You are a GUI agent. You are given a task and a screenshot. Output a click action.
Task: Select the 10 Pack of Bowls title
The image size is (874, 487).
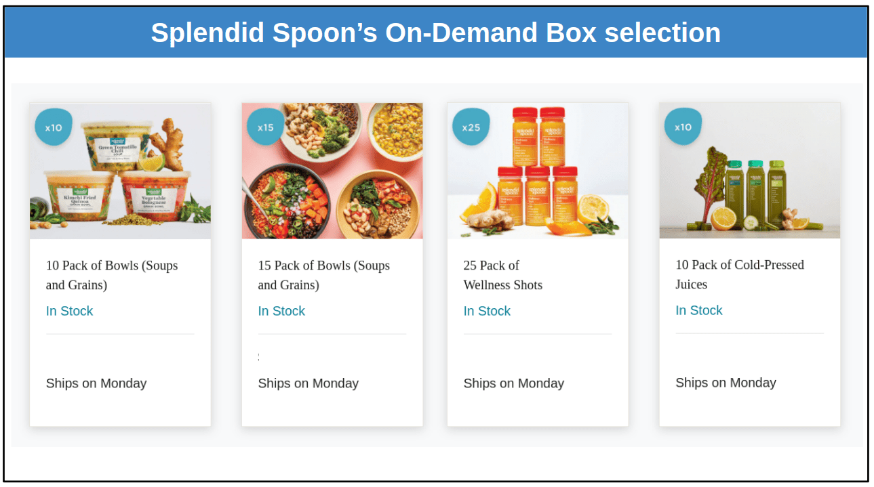[x=112, y=275]
